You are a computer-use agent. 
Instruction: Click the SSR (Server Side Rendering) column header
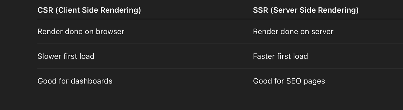pyautogui.click(x=306, y=10)
